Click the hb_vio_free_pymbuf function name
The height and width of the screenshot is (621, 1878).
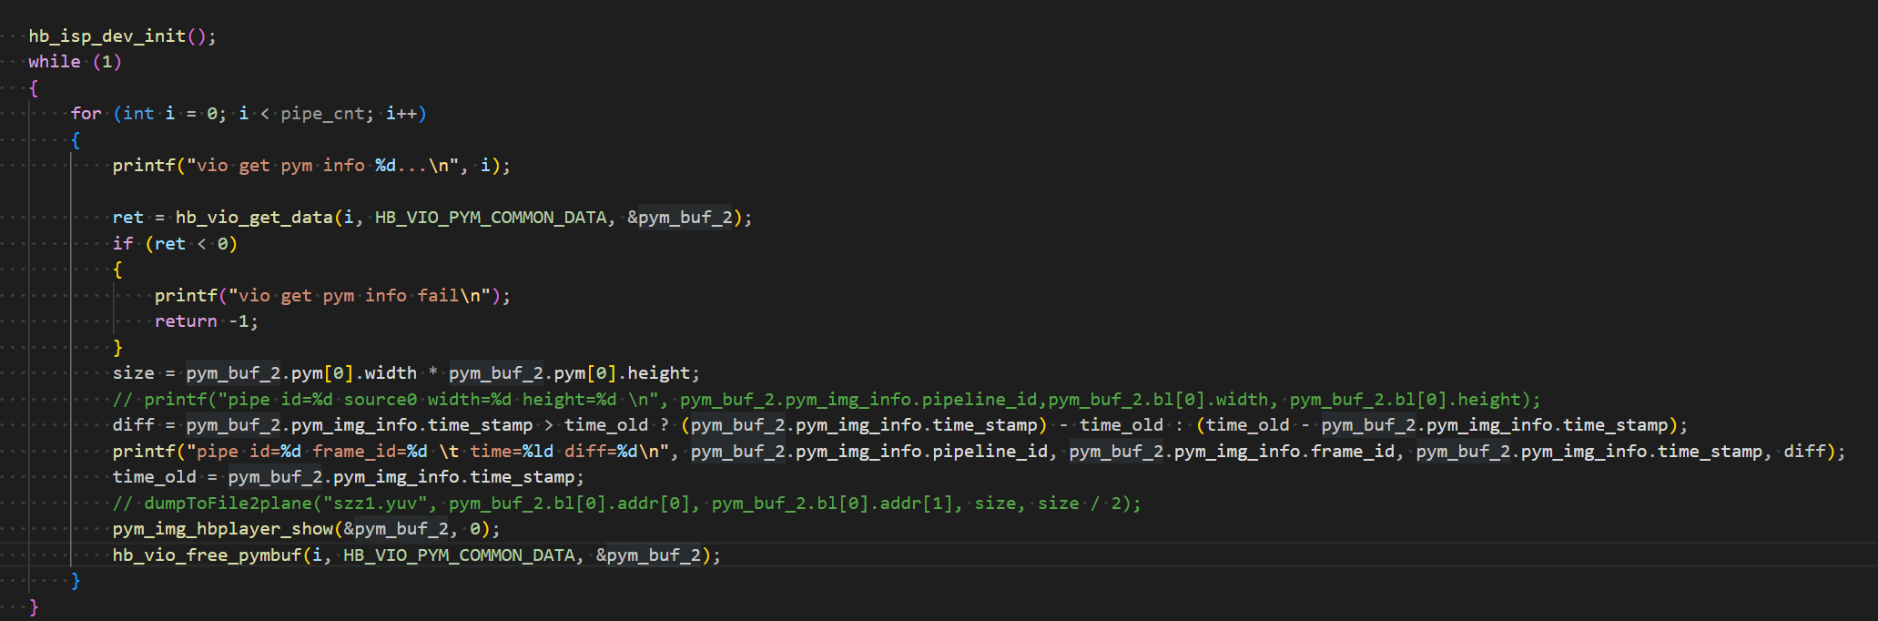tap(207, 555)
